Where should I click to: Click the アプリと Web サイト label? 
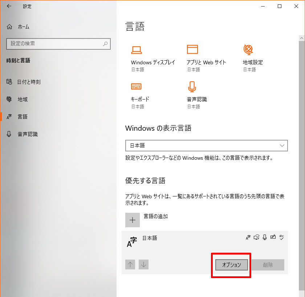[206, 62]
